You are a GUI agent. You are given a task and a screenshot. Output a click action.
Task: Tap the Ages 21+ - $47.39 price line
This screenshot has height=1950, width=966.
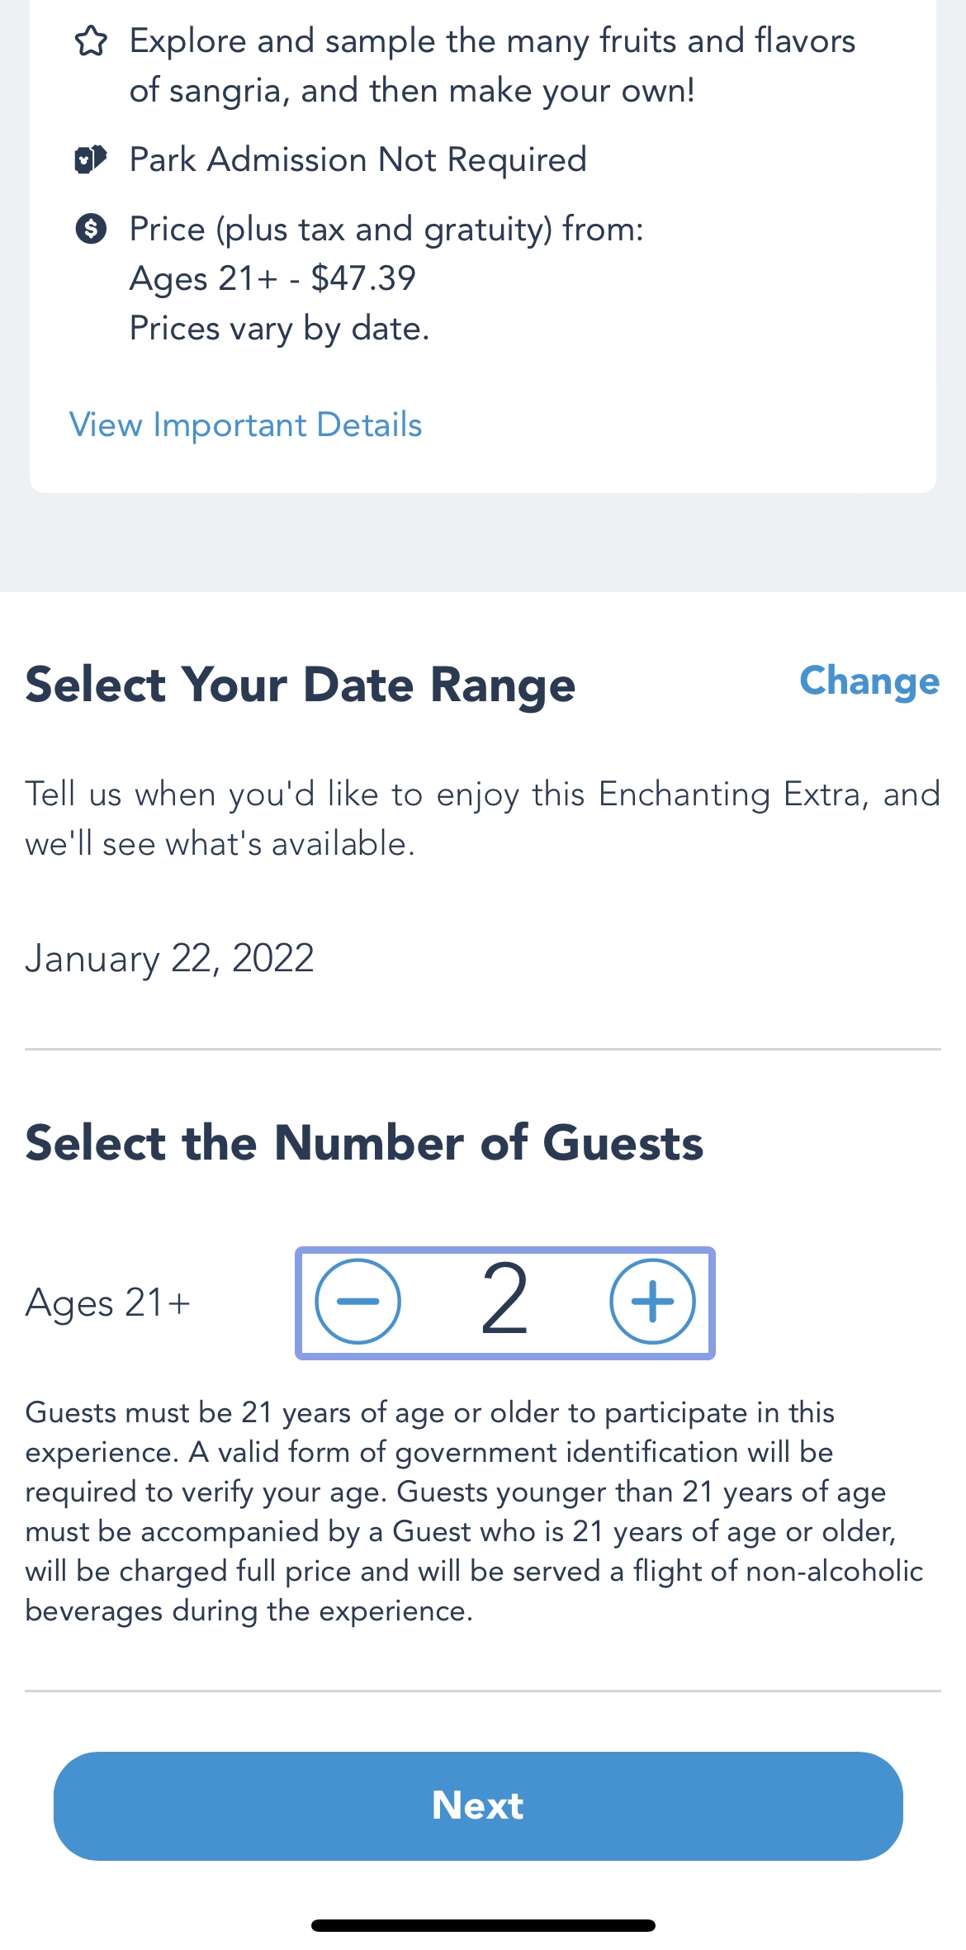tap(272, 278)
